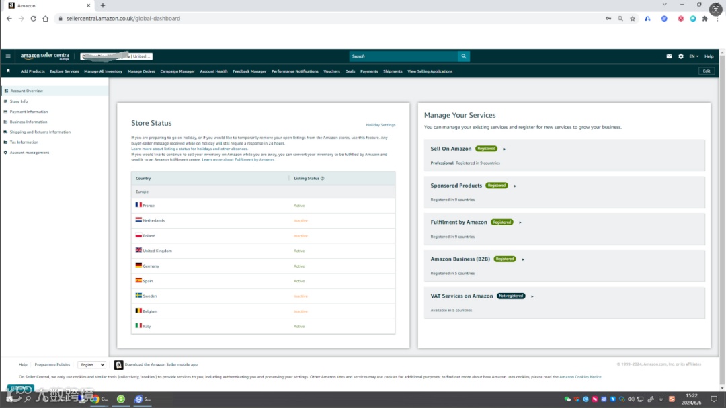The height and width of the screenshot is (408, 726).
Task: Click the WeChat icon in system tray
Action: tap(567, 399)
